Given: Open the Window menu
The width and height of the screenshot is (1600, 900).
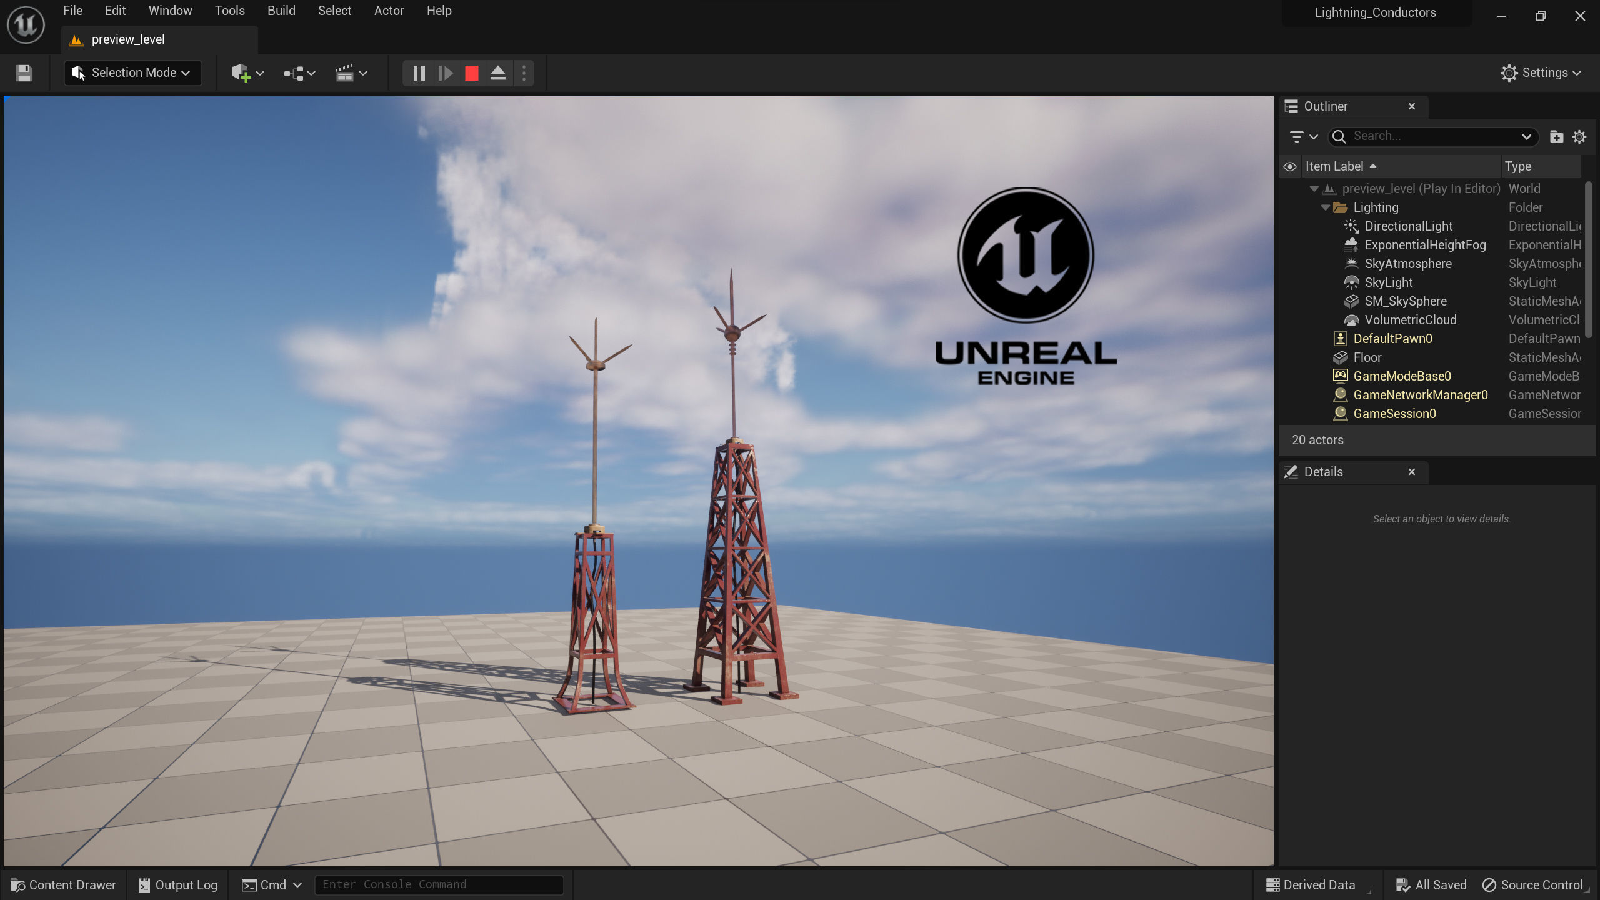Looking at the screenshot, I should [x=170, y=11].
